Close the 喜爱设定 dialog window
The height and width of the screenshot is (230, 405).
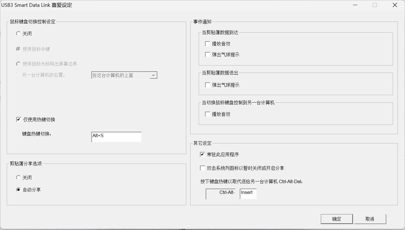[394, 5]
